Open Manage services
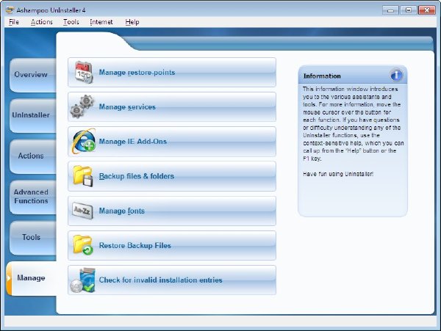Viewport: 441px width, 331px height. [x=172, y=107]
